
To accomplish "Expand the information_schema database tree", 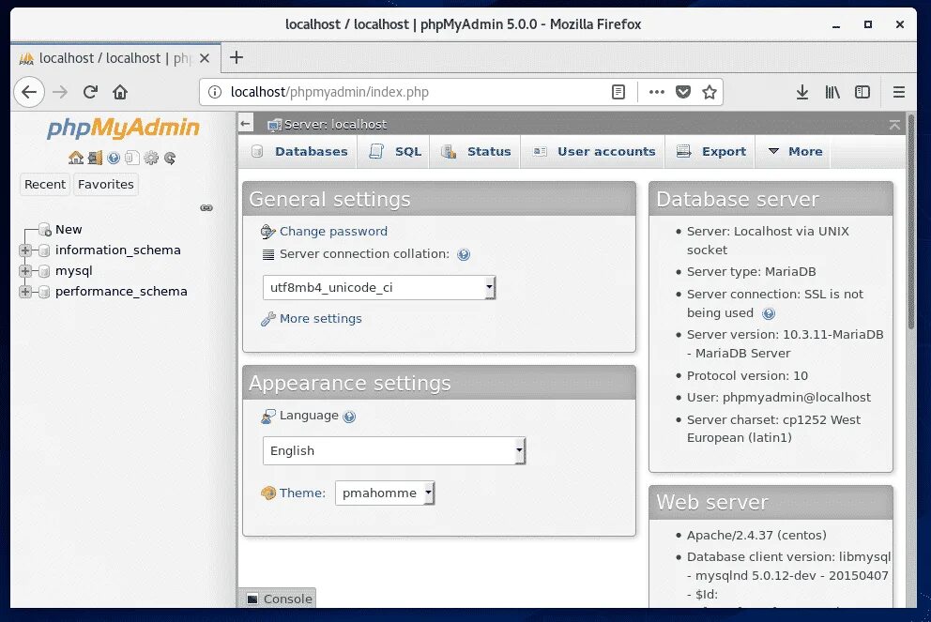I will 27,250.
